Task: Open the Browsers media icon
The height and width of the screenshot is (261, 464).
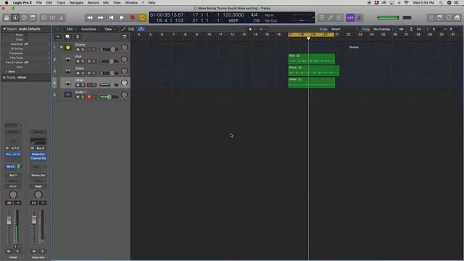Action: 457,17
